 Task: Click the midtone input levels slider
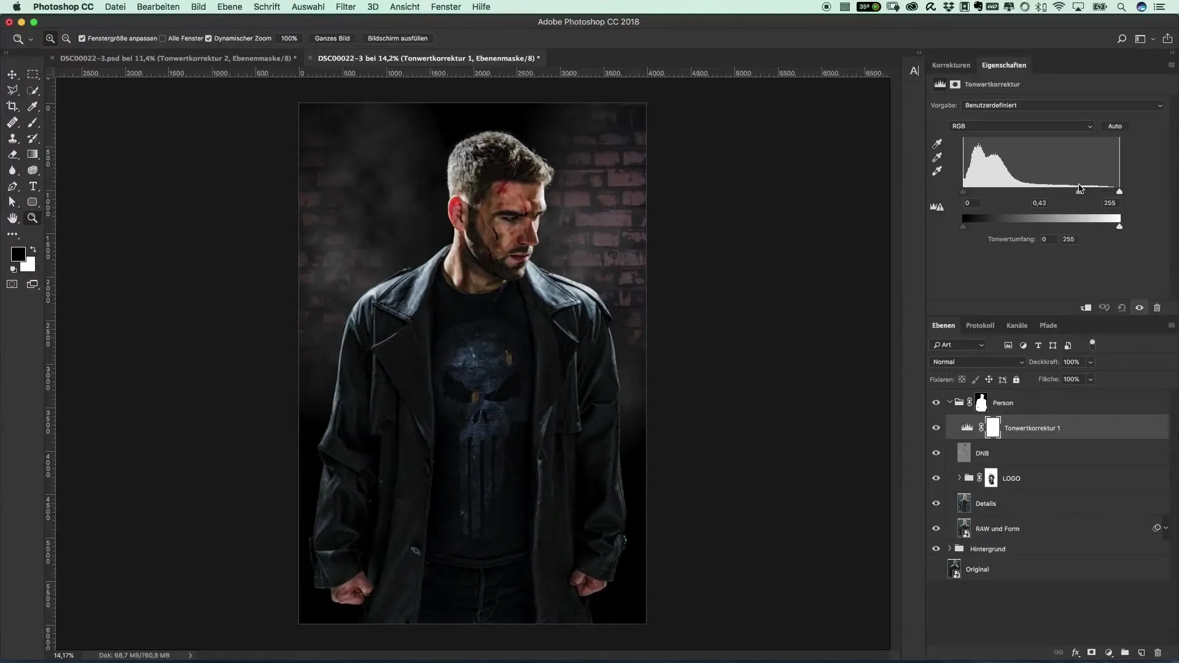pos(1079,192)
